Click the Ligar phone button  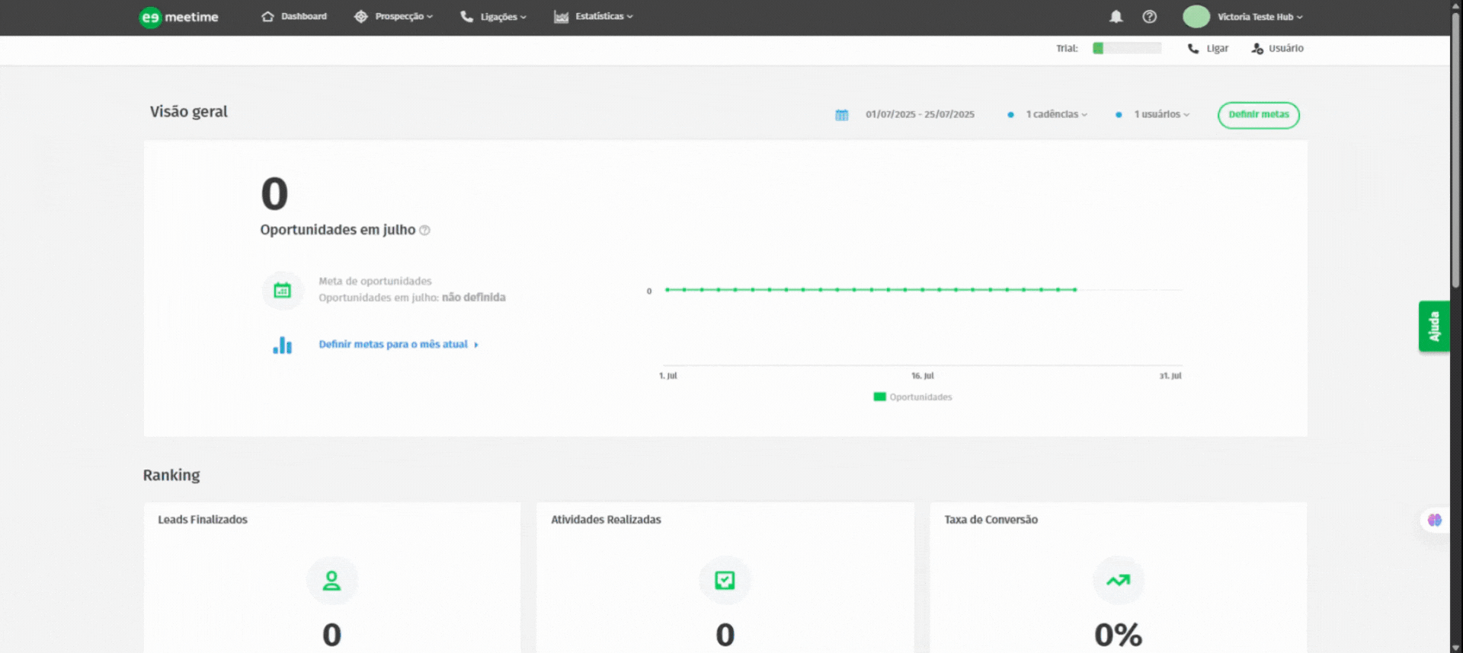pyautogui.click(x=1208, y=48)
